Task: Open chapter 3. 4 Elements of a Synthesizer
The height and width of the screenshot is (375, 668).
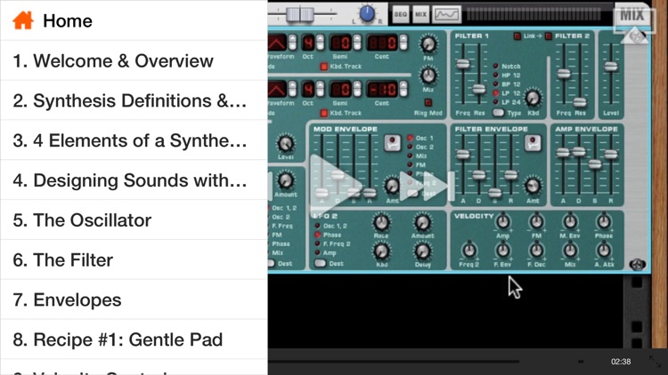Action: click(x=134, y=140)
